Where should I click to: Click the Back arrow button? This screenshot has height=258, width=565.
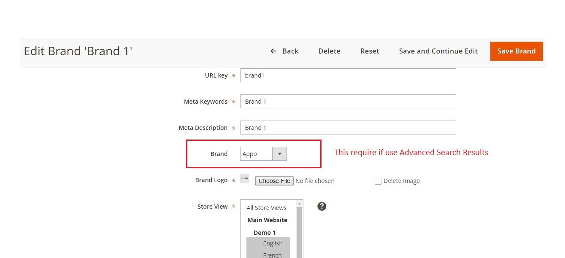tap(284, 51)
